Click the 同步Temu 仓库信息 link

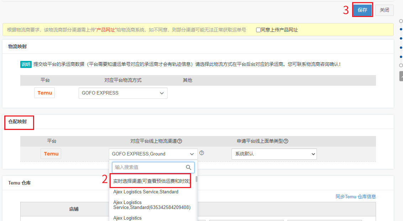(355, 197)
